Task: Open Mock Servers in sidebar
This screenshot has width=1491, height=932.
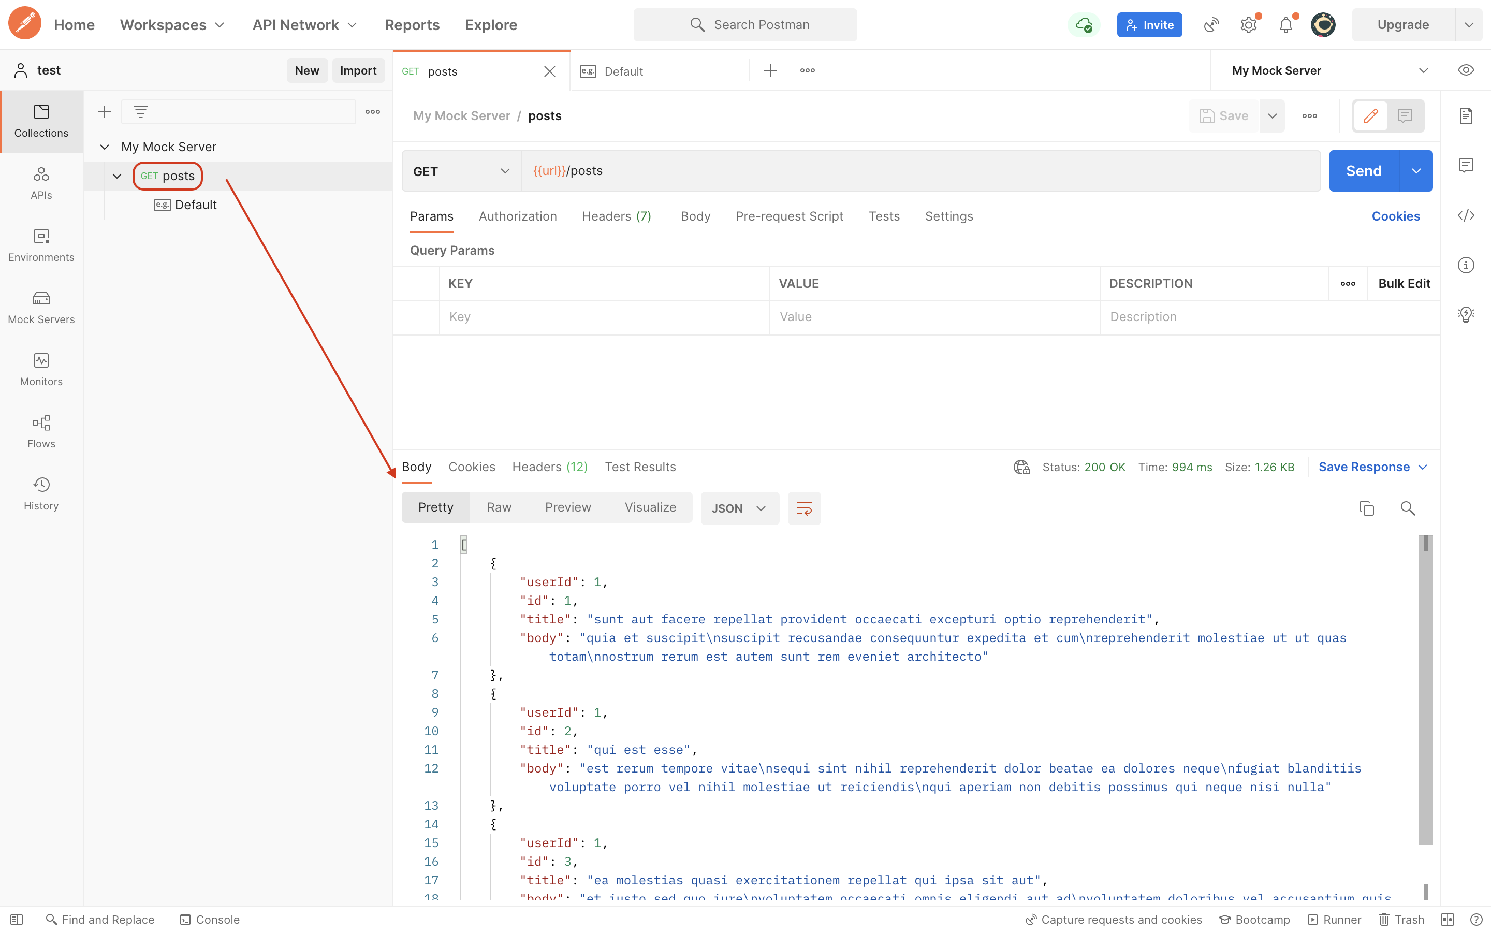Action: pyautogui.click(x=41, y=307)
